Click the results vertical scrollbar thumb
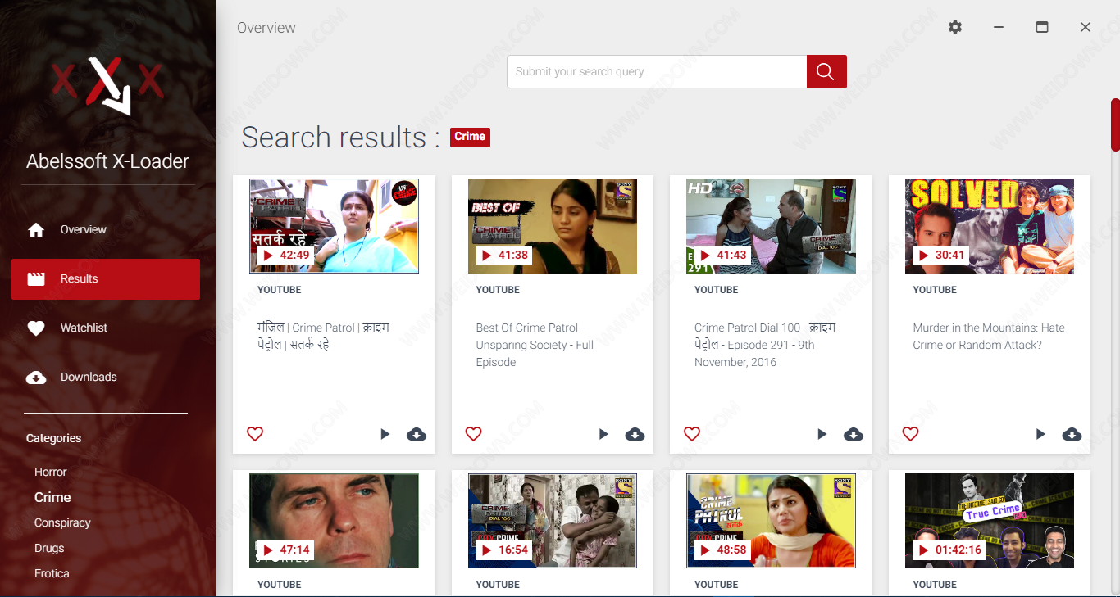The width and height of the screenshot is (1120, 597). 1115,124
